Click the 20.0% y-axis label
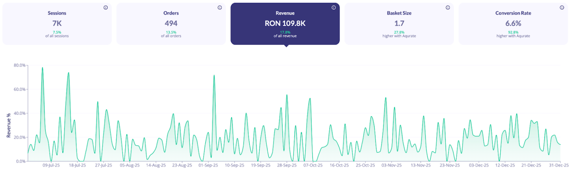The height and width of the screenshot is (171, 571). pyautogui.click(x=20, y=137)
